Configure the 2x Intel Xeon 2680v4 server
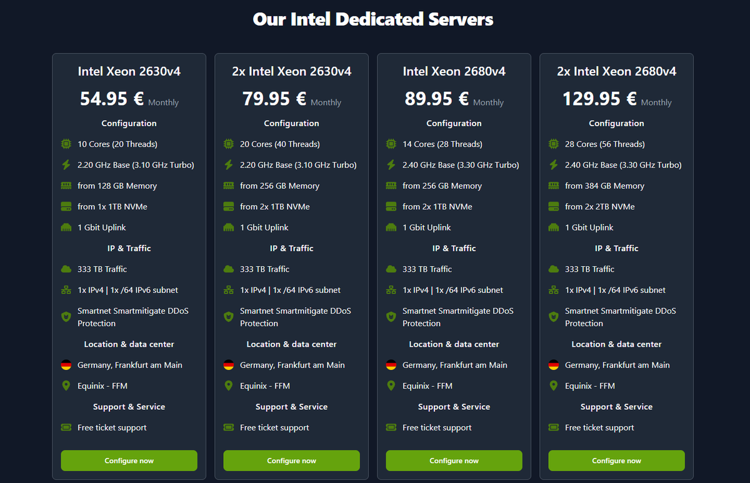 click(617, 461)
